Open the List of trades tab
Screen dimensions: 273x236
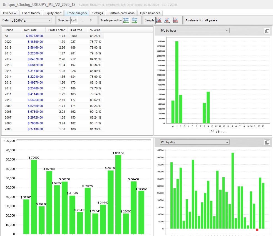tap(31, 13)
